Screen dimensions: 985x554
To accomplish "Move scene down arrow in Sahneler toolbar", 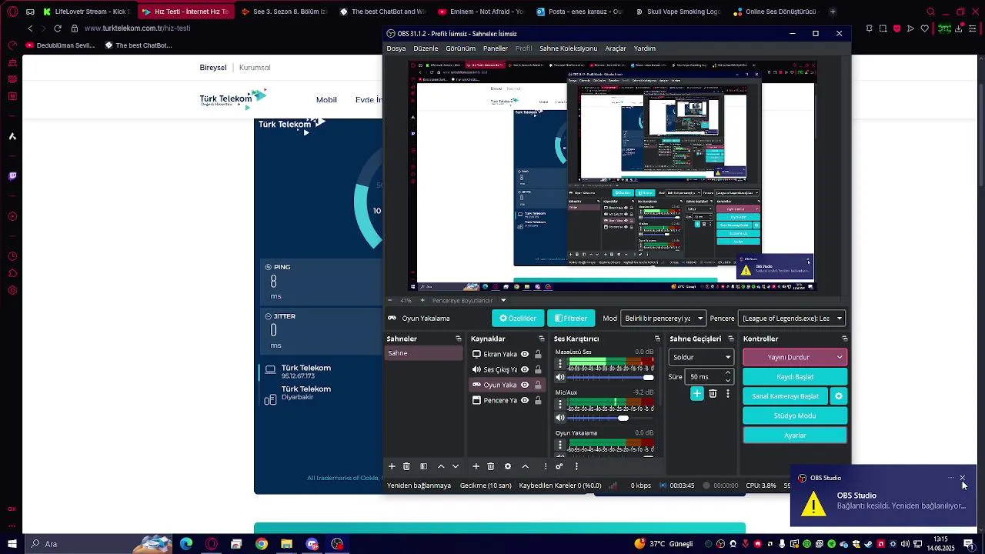I will click(456, 466).
